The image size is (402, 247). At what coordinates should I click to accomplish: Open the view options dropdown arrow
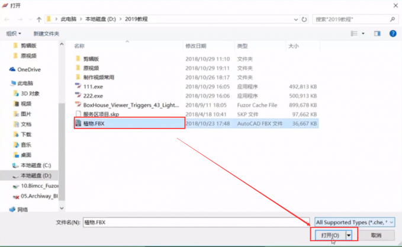[x=363, y=34]
